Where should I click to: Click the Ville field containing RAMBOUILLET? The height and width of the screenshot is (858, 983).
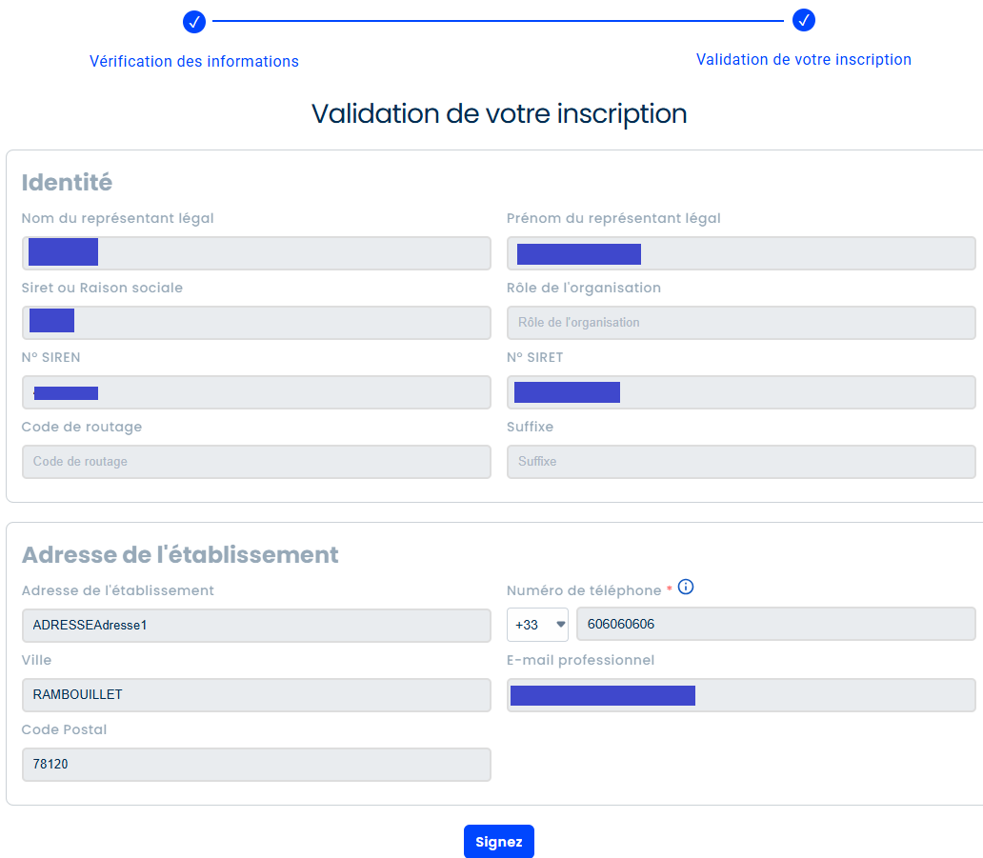click(x=256, y=695)
